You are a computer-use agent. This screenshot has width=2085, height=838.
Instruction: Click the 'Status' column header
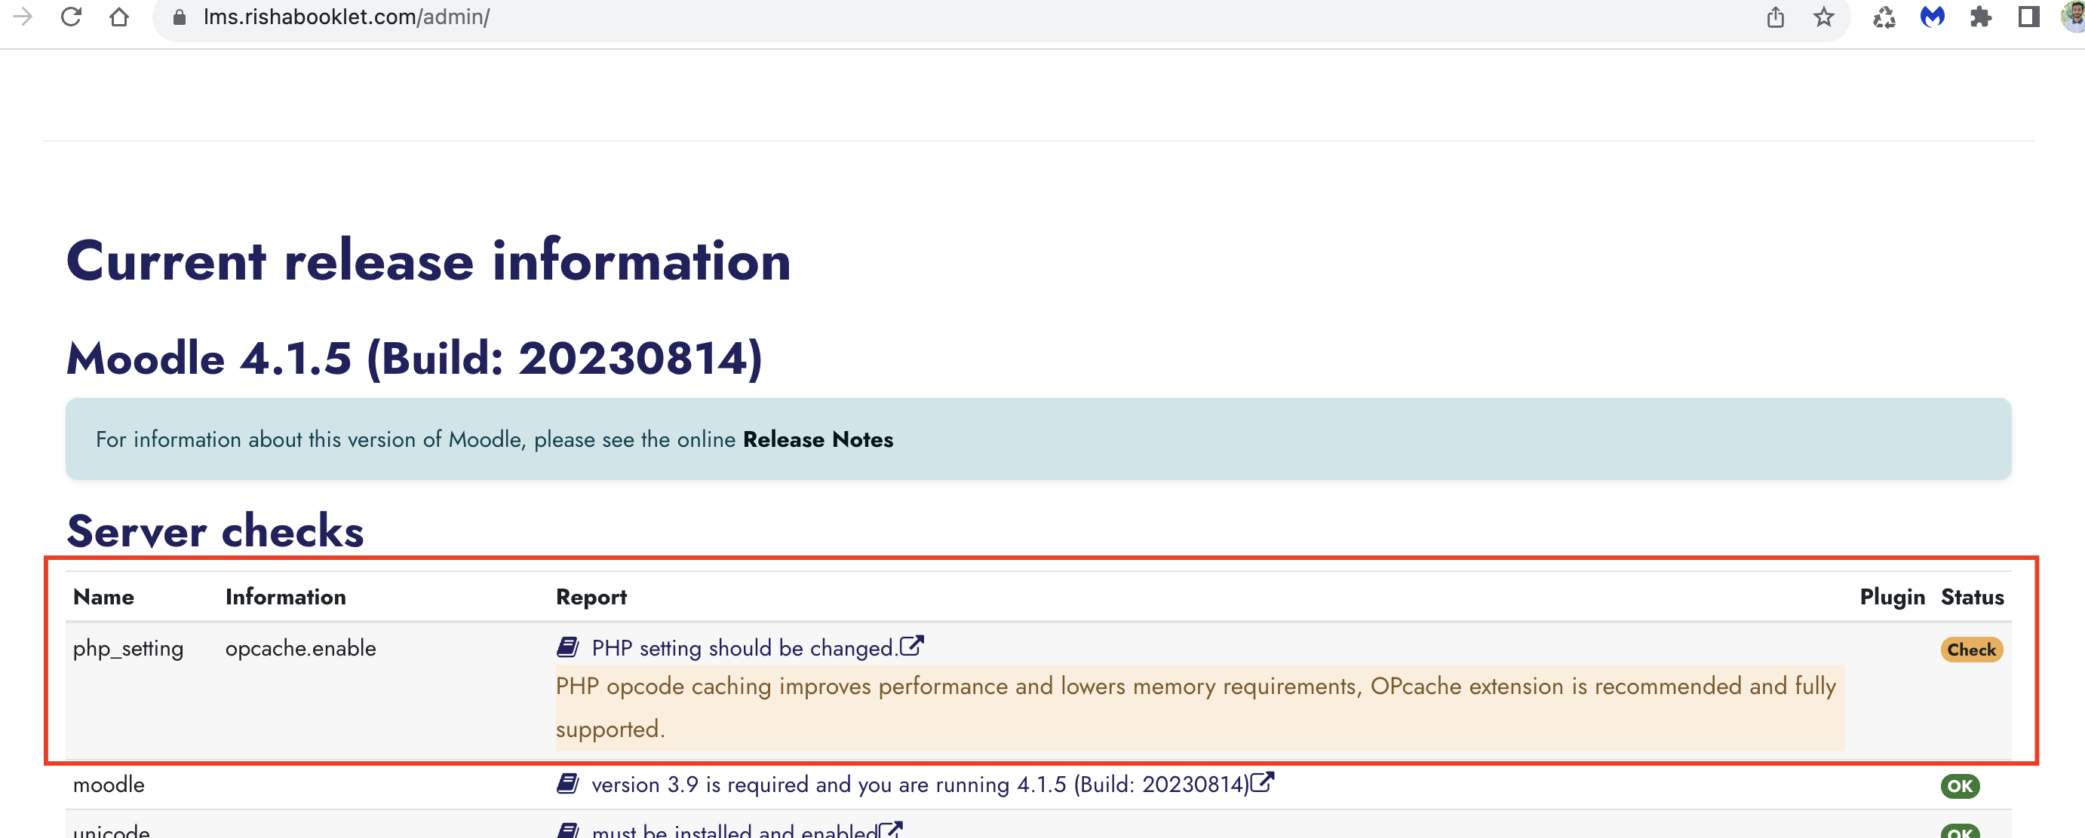click(x=1972, y=597)
